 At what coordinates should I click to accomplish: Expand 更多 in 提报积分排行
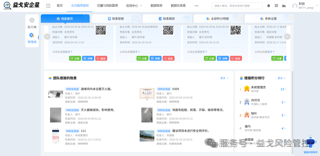coord(282,78)
